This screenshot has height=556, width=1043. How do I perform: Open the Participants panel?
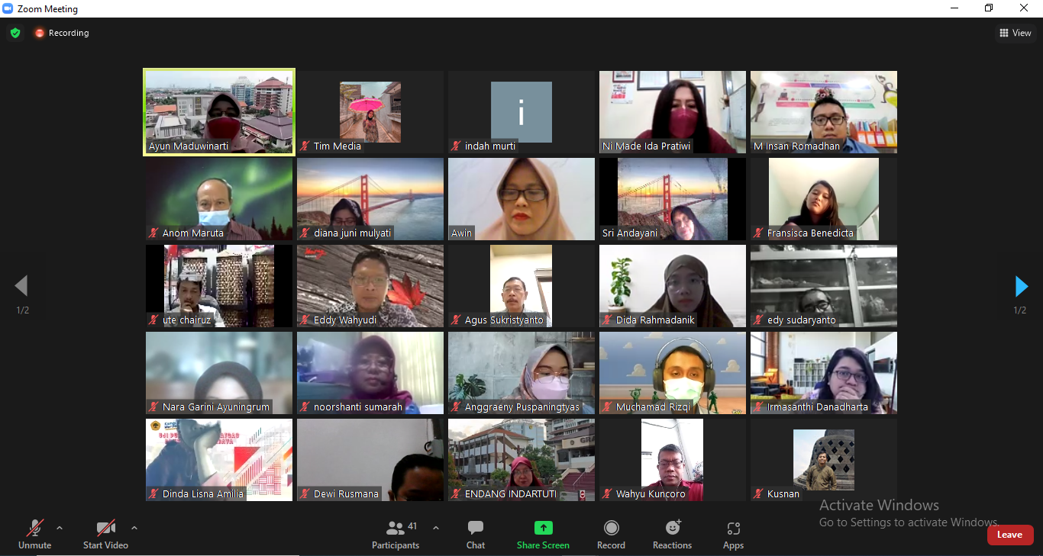[x=396, y=535]
